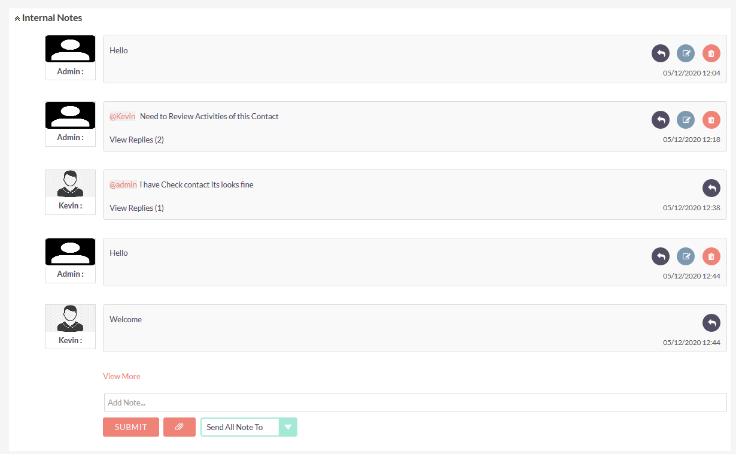Reply to Kevin's Welcome note

[x=711, y=323]
